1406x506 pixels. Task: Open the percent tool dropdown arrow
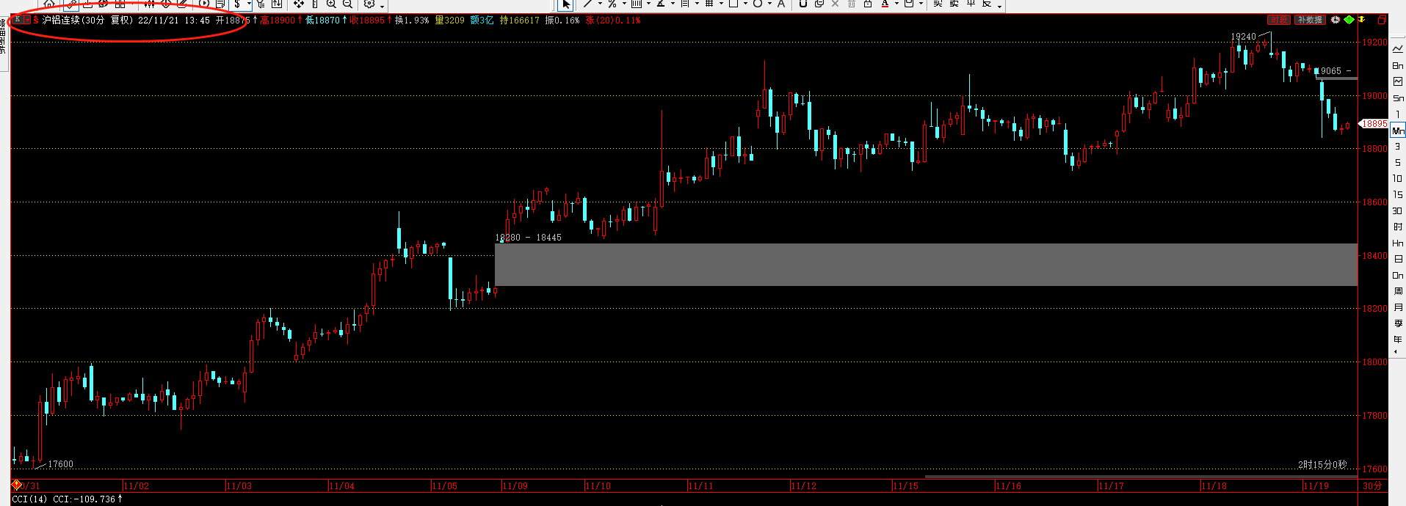(x=624, y=4)
